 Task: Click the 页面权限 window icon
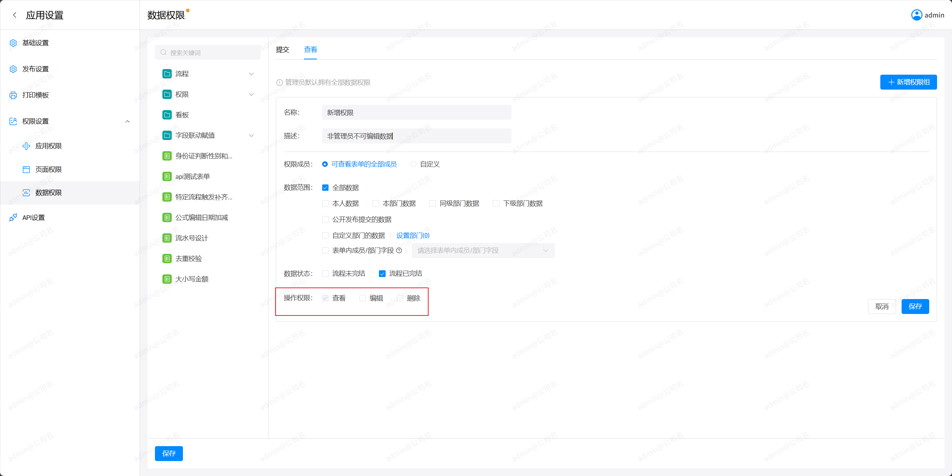tap(26, 169)
